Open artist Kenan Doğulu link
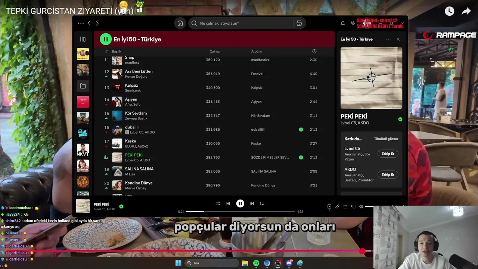 tap(136, 77)
